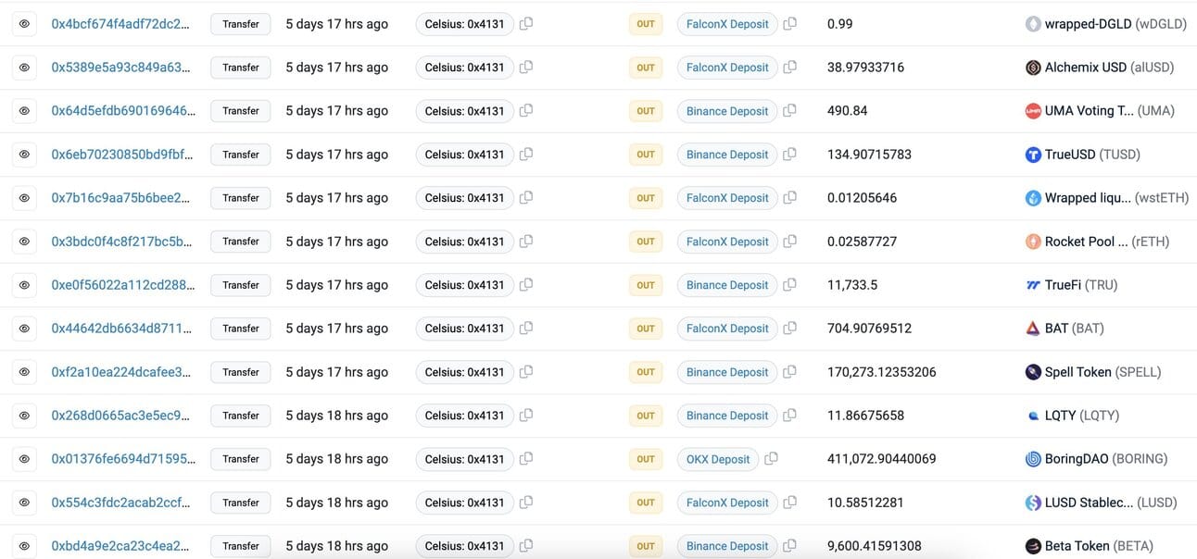
Task: Copy FalconX Deposit address in alUSD row
Action: [x=790, y=68]
